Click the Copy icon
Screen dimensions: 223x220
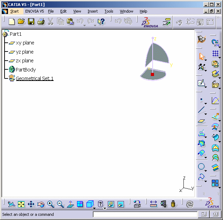60,22
